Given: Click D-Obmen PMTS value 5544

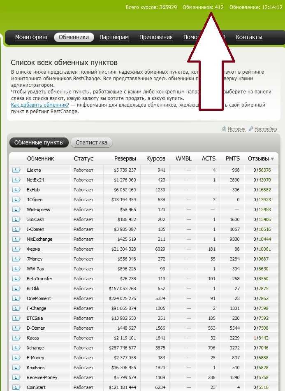Looking at the screenshot, I should click(x=234, y=328).
